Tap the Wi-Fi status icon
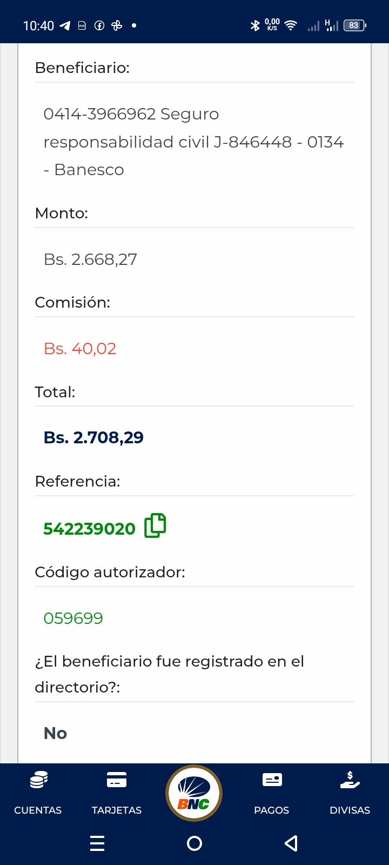Screen dimensions: 389x865 (291, 25)
